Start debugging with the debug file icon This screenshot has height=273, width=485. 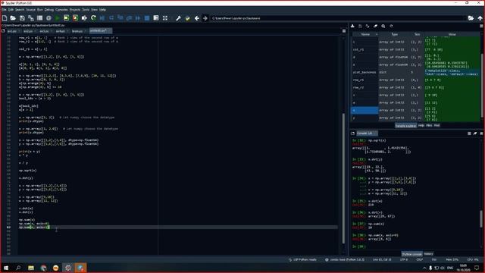point(102,18)
